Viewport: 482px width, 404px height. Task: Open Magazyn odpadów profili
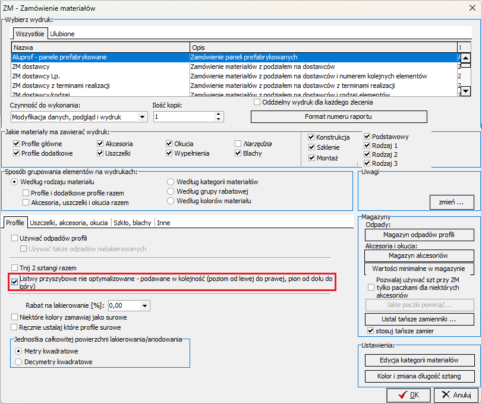coord(419,235)
